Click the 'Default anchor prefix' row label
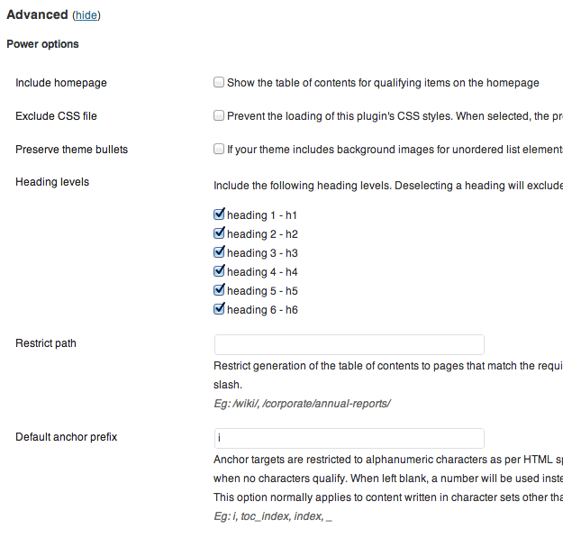This screenshot has width=563, height=538. click(x=67, y=437)
